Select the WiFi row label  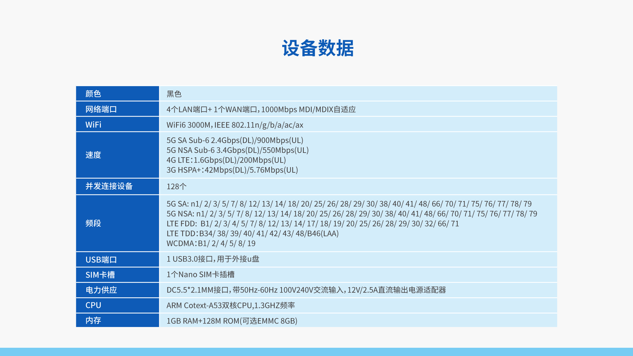93,125
